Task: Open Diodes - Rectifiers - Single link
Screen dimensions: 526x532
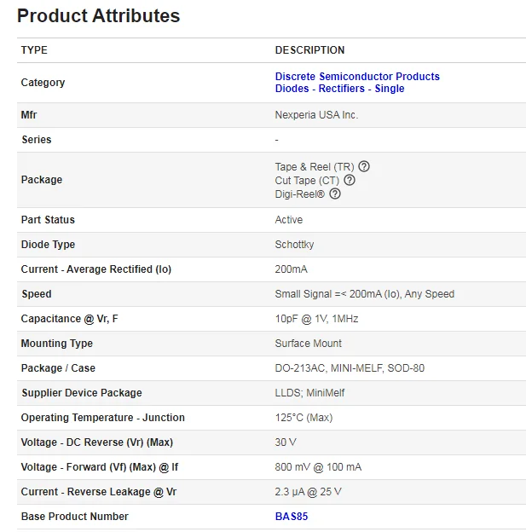Action: [339, 89]
